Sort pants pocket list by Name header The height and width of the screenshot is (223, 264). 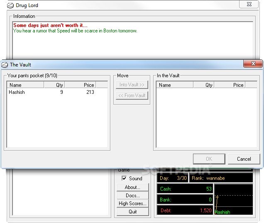coord(25,85)
